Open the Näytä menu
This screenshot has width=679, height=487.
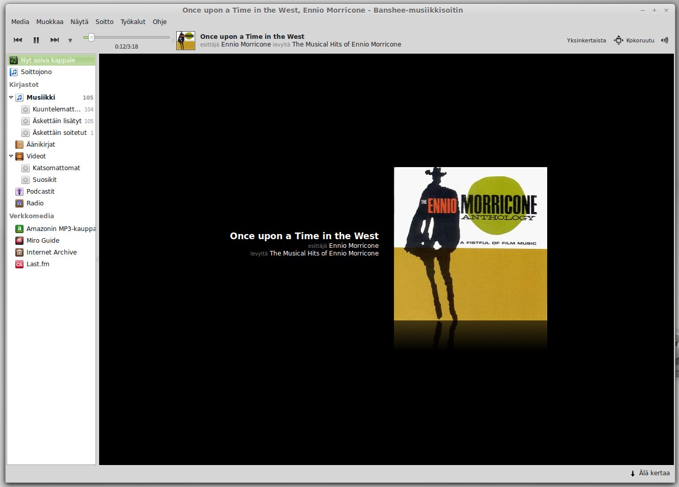pos(79,22)
